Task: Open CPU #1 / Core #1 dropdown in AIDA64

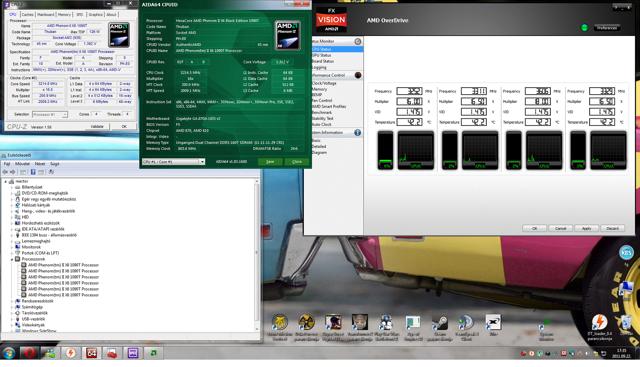Action: [202, 162]
